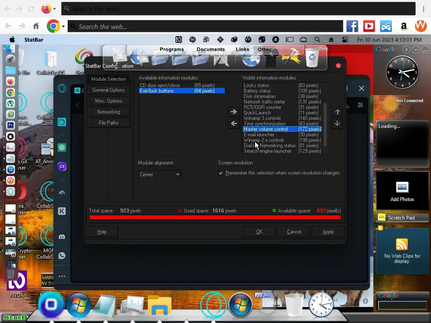Focus the Google widget search box
This screenshot has height=323, width=431.
pos(402,305)
